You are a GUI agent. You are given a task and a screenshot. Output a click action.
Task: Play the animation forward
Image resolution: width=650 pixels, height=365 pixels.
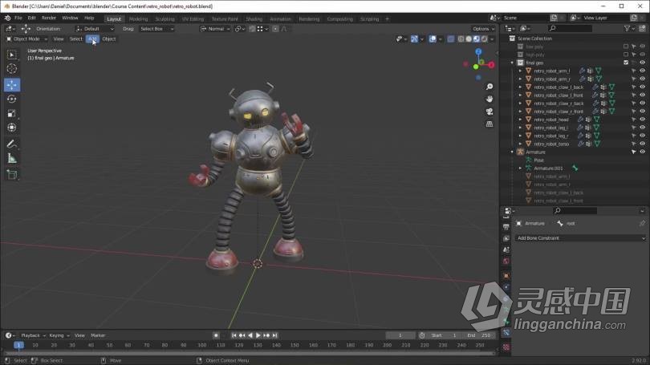point(258,335)
